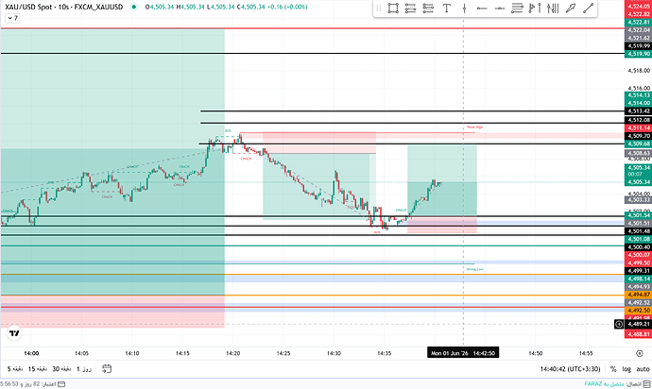Viewport: 652px width, 389px height.
Task: Click the BOS label near the peak
Action: click(228, 131)
